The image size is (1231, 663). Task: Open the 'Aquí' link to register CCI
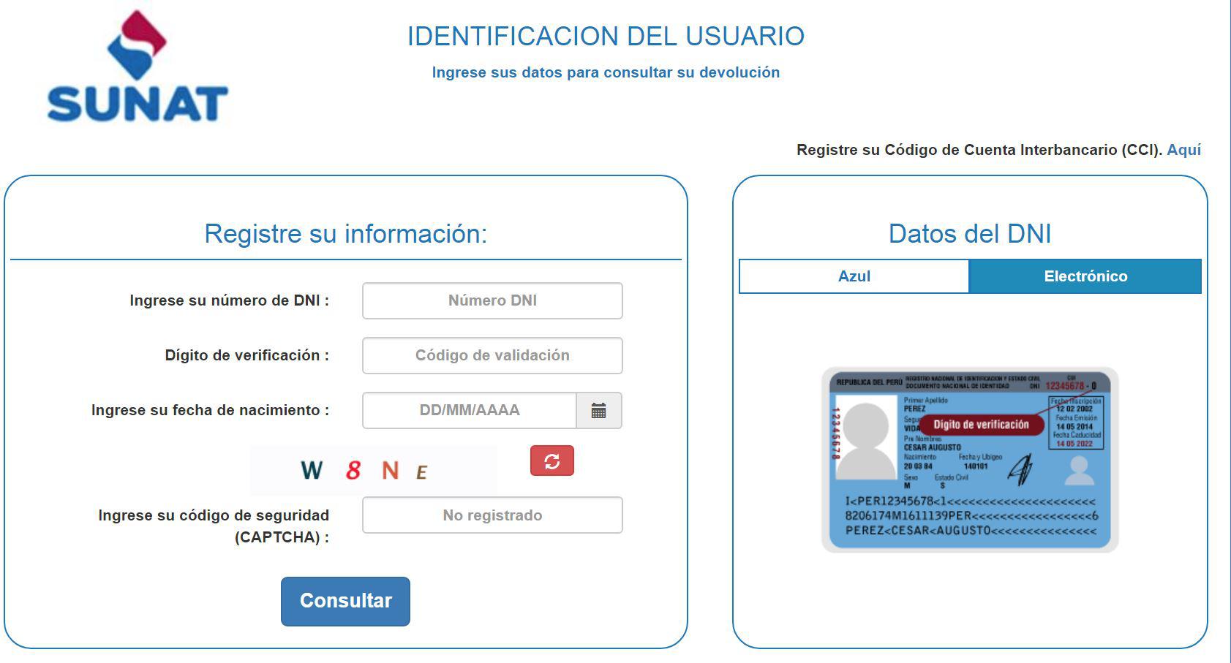point(1183,150)
